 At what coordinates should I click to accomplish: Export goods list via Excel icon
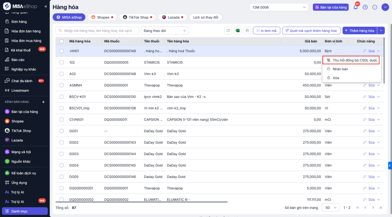[237, 31]
